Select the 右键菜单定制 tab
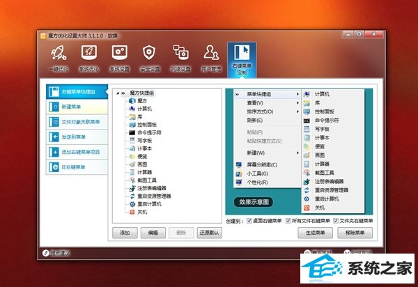This screenshot has width=418, height=287. point(242,60)
